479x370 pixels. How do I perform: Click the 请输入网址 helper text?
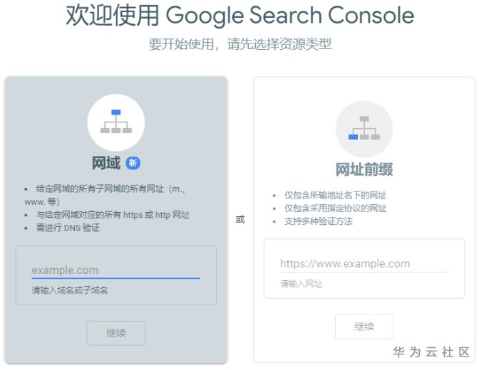click(301, 283)
